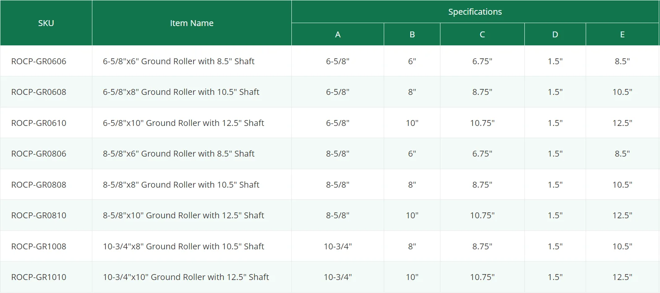Image resolution: width=660 pixels, height=293 pixels.
Task: Click the Item Name column header
Action: pyautogui.click(x=192, y=23)
